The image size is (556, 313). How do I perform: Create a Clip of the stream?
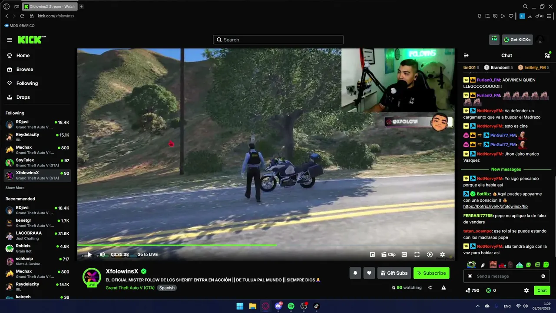(388, 255)
